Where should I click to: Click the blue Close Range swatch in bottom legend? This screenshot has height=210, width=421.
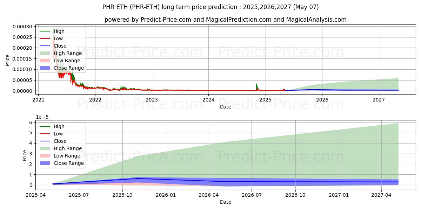45,163
